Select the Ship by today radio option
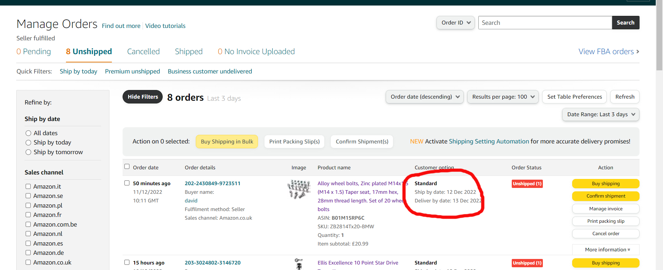663x270 pixels. pyautogui.click(x=28, y=142)
